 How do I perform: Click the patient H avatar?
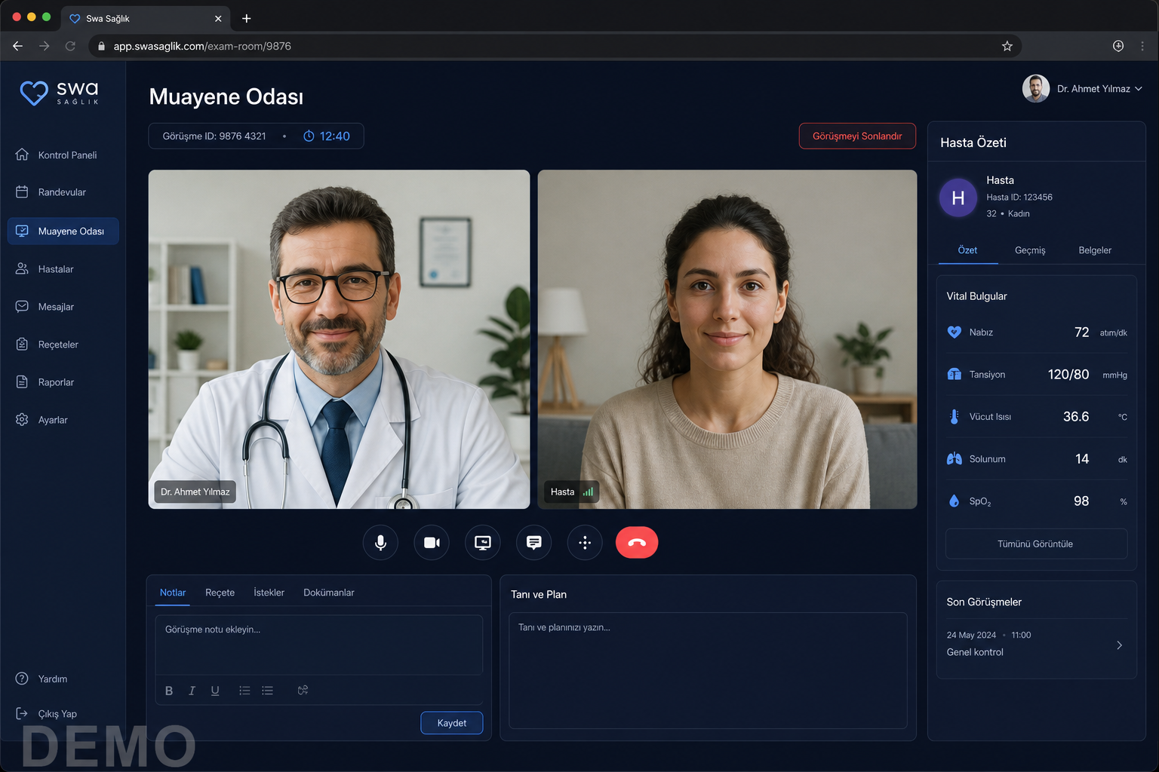point(958,198)
